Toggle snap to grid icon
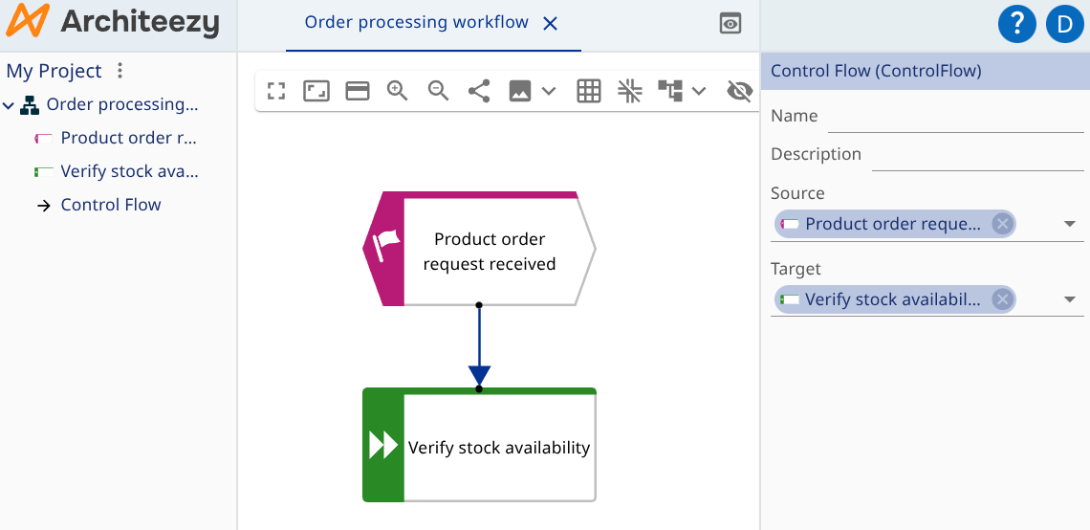This screenshot has width=1090, height=530. [629, 91]
